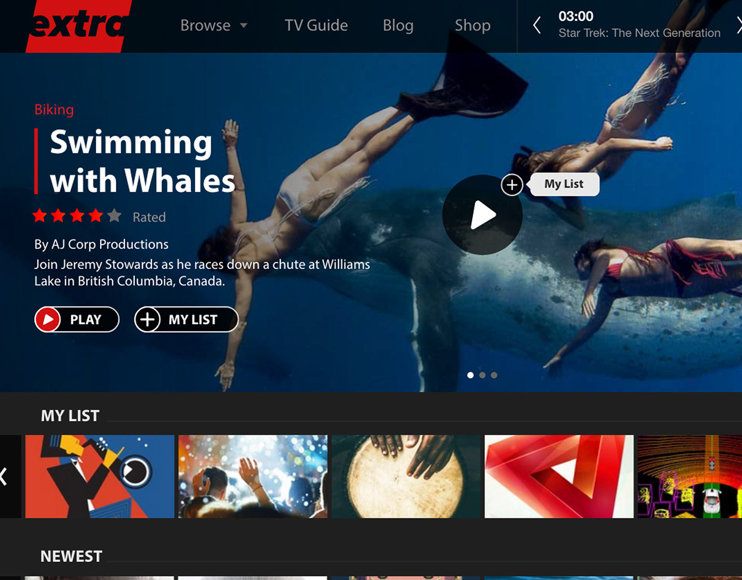Rate with the first star

click(40, 215)
